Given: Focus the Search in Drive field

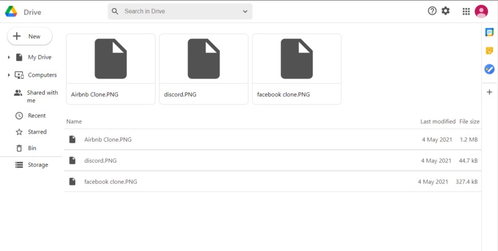Looking at the screenshot, I should [x=180, y=12].
